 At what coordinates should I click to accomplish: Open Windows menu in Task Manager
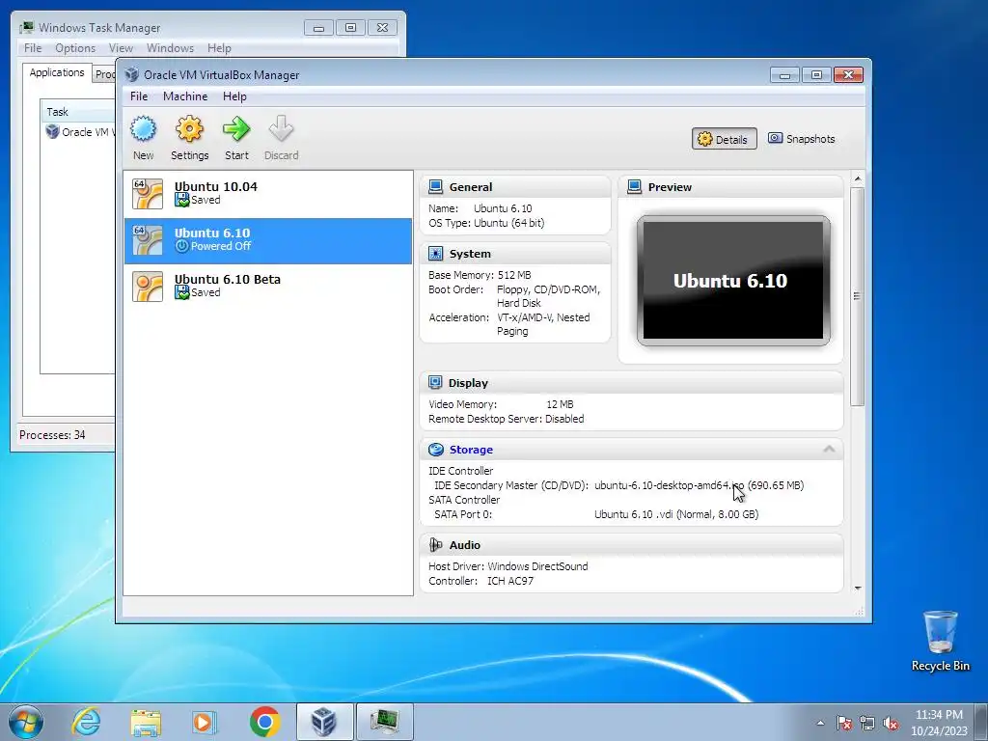tap(170, 48)
